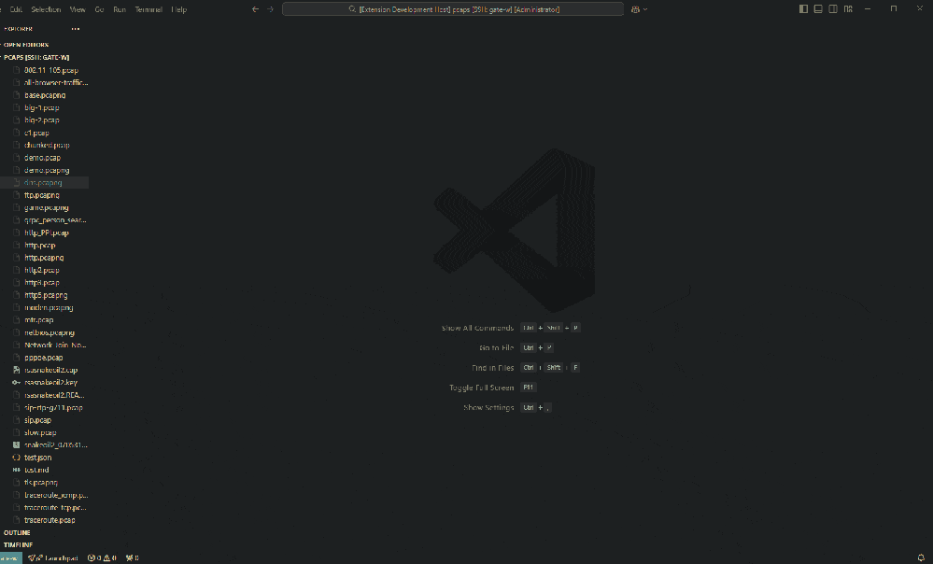
Task: Open file big-2.pcap
Action: 42,120
